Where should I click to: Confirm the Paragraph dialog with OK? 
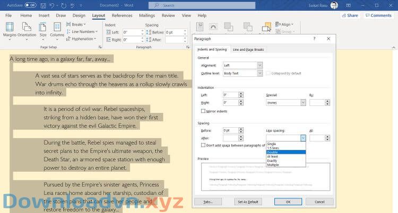point(288,202)
